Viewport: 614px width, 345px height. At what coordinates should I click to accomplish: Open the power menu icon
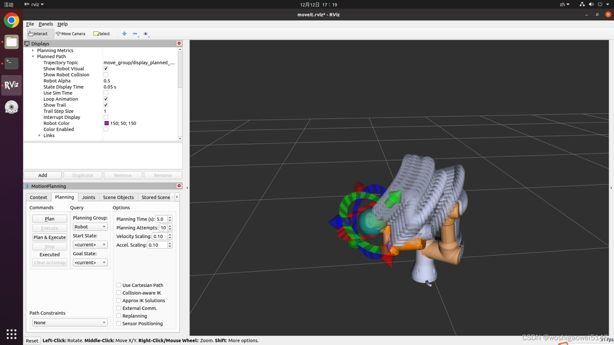(x=600, y=4)
